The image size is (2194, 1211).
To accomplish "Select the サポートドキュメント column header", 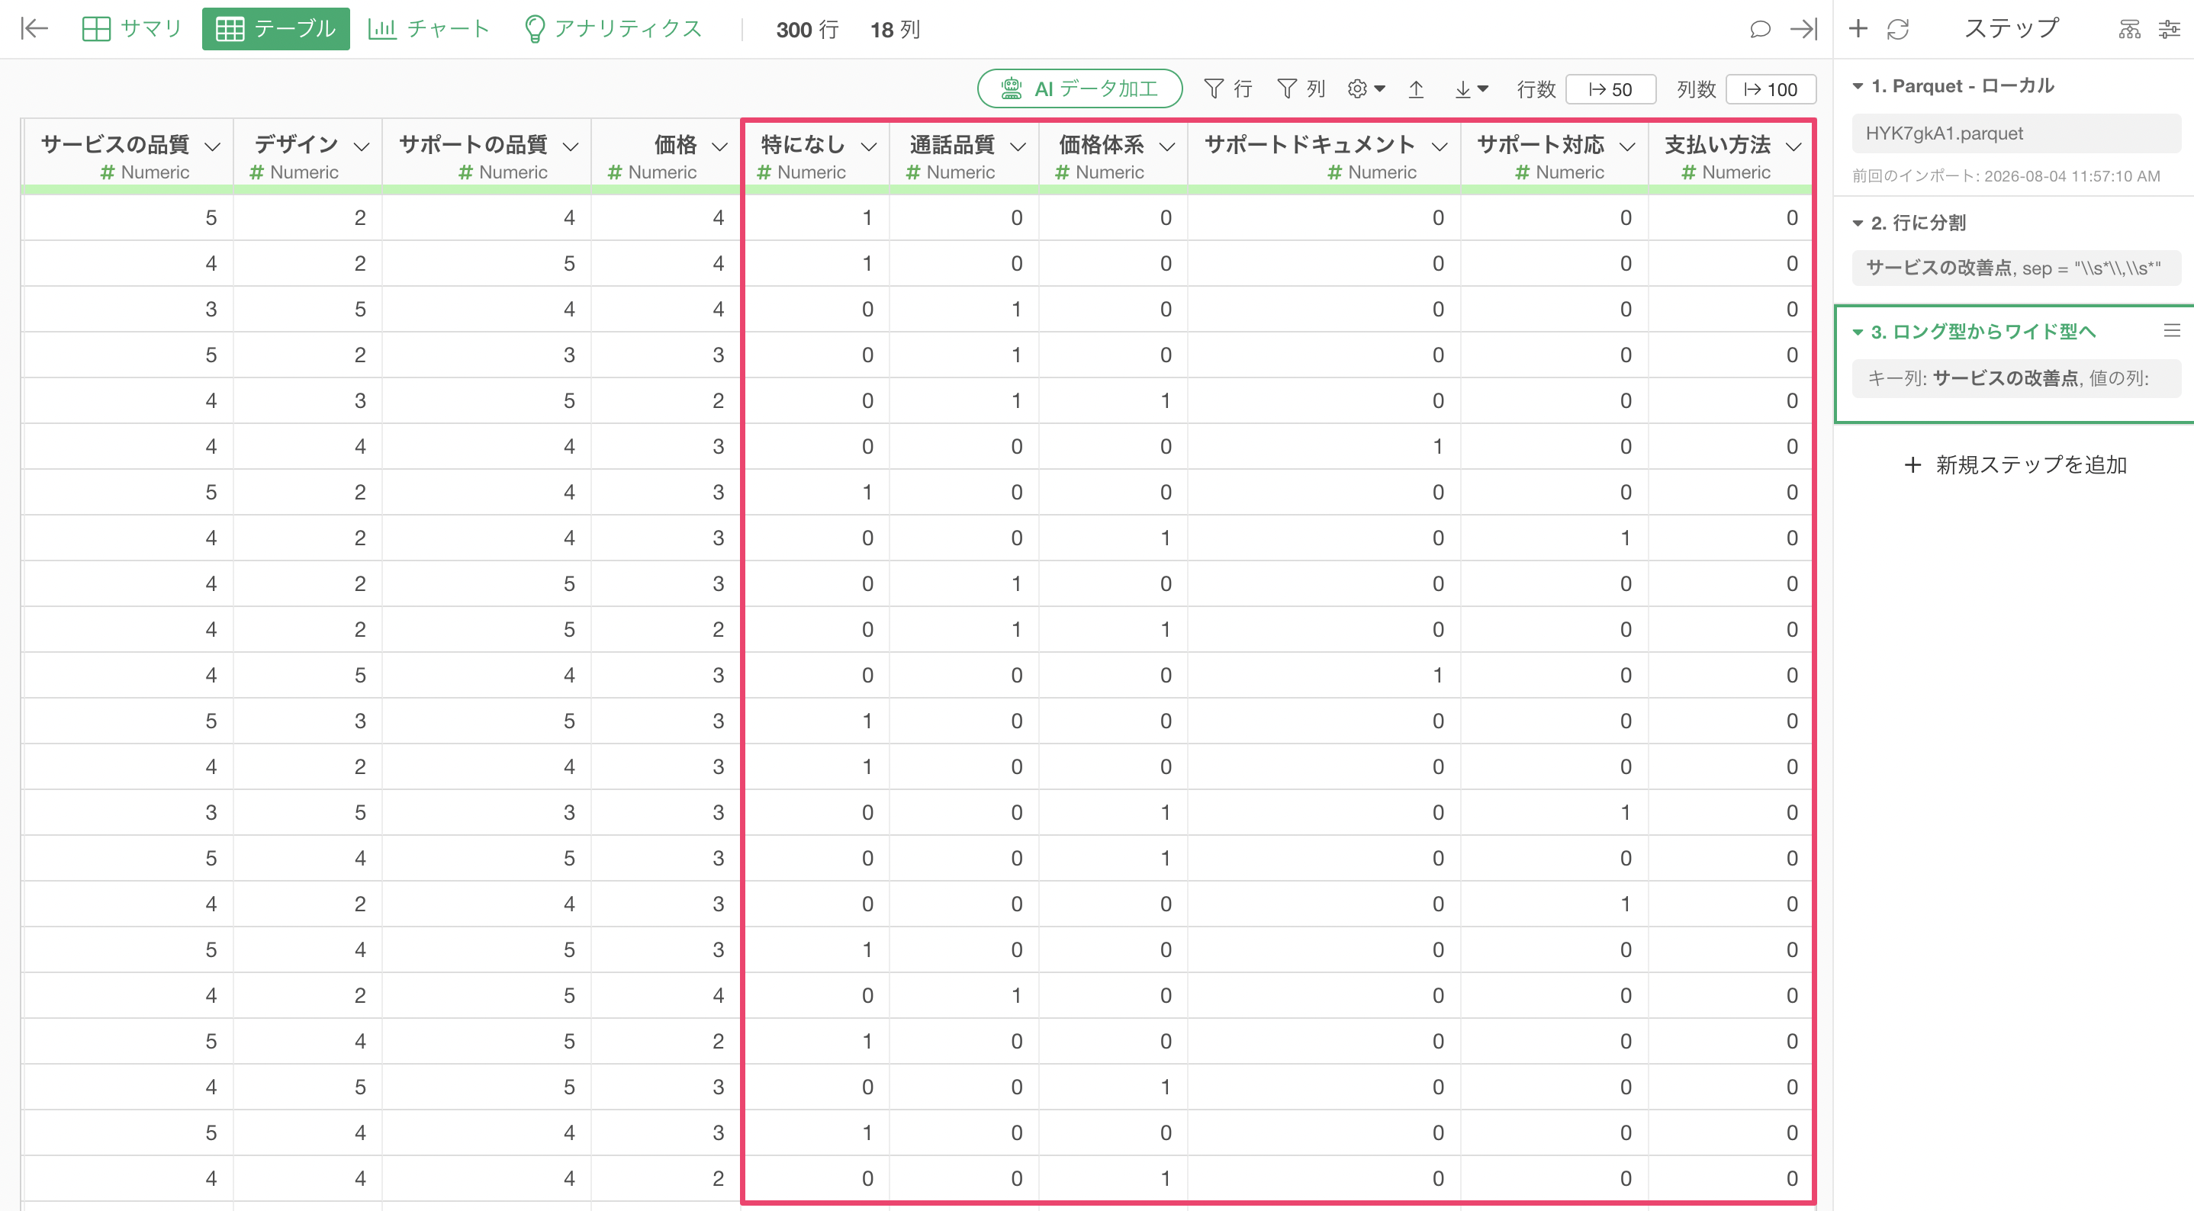I will pyautogui.click(x=1309, y=145).
